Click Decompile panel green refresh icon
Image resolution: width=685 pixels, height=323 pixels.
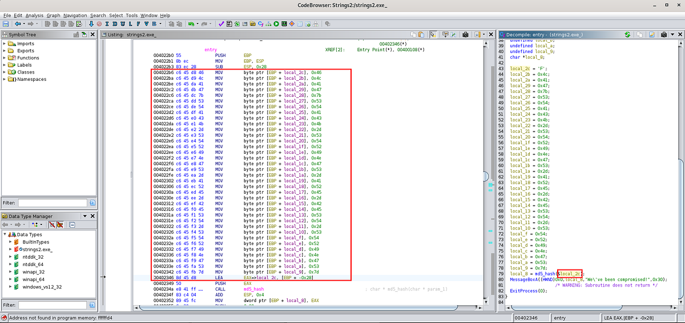coord(627,34)
